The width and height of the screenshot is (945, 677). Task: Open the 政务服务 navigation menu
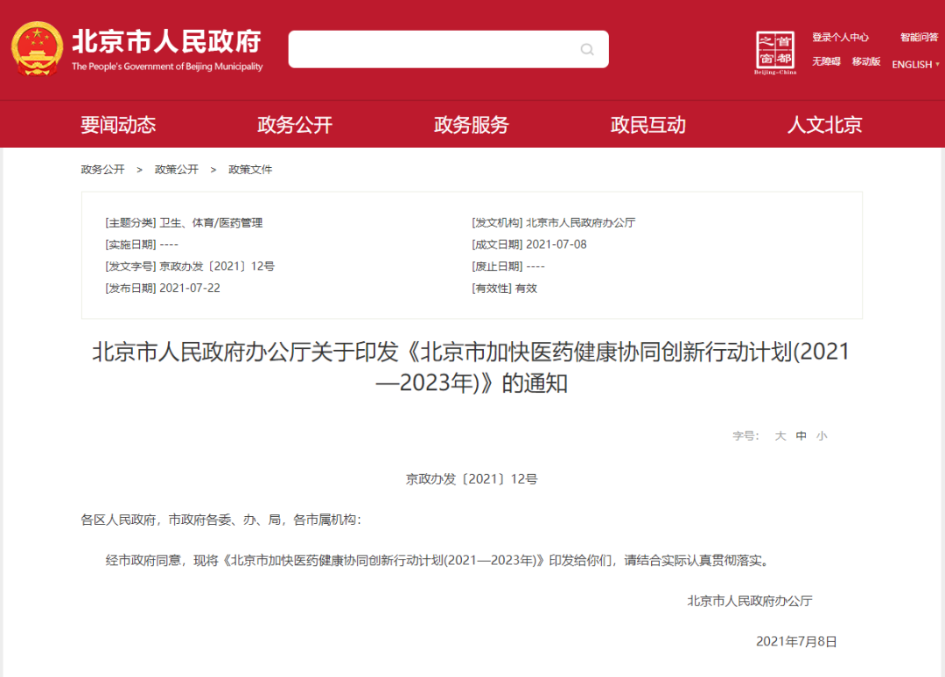click(x=472, y=125)
